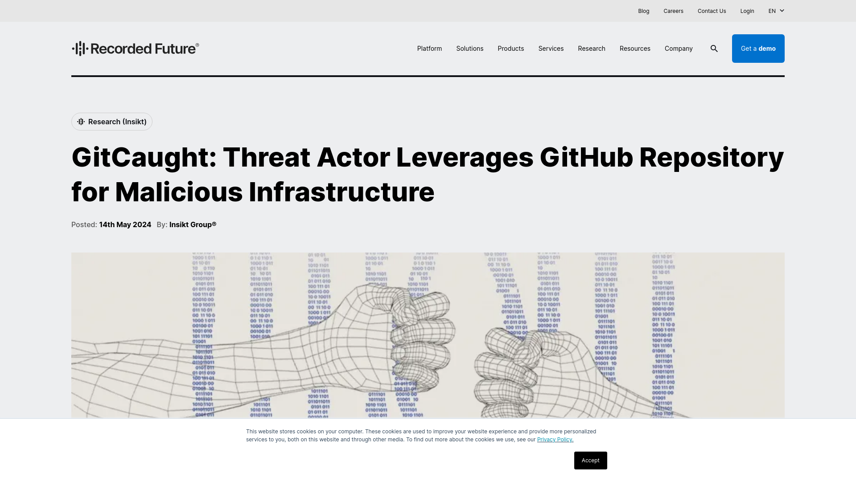
Task: Open Privacy Policy link in cookies banner
Action: click(x=555, y=439)
